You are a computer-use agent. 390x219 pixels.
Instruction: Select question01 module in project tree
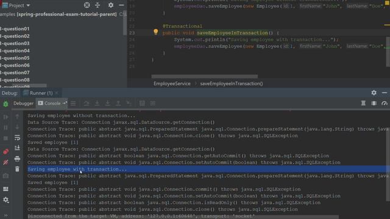coord(15,29)
